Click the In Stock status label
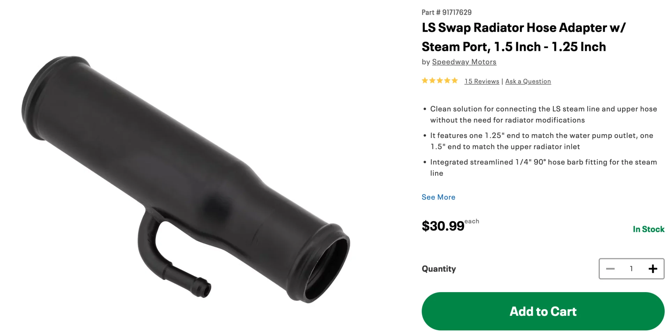670x336 pixels. pos(648,229)
